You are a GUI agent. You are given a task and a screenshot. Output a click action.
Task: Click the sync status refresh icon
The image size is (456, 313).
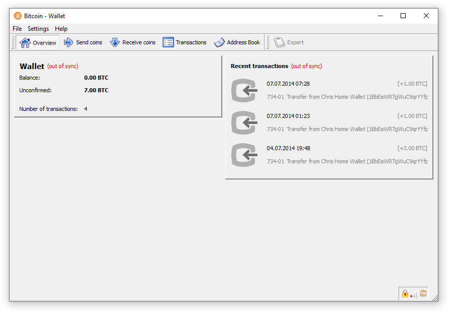tap(423, 293)
